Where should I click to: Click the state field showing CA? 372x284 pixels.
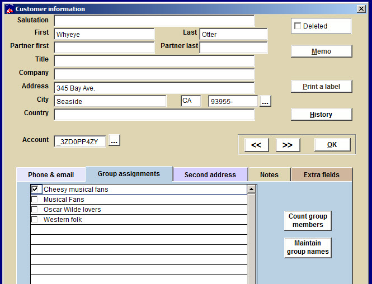[x=191, y=101]
